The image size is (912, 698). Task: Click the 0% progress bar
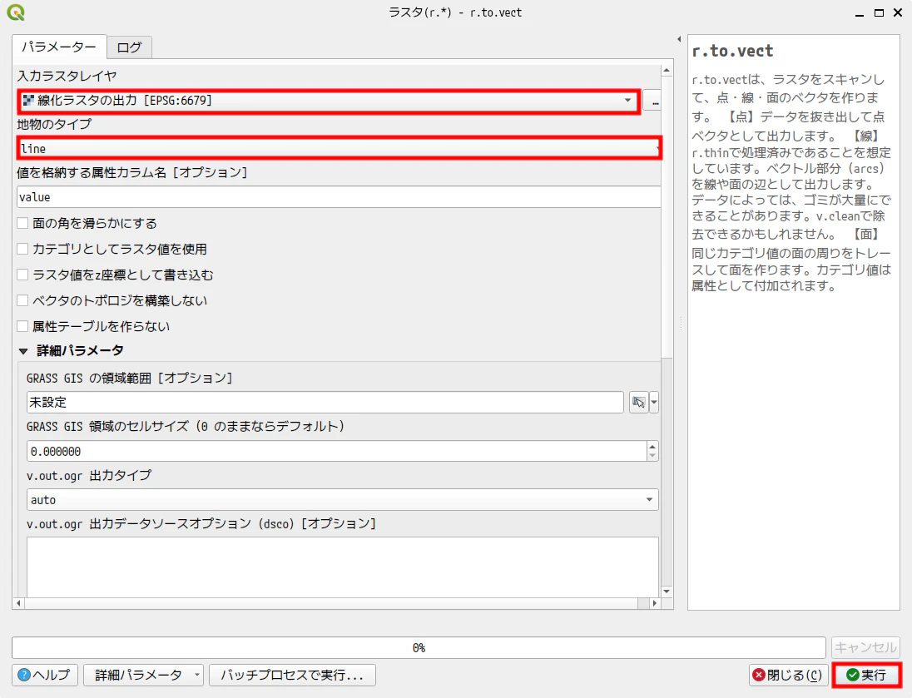[x=419, y=647]
